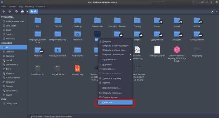Image resolution: width=219 pixels, height=118 pixels.
Task: Select the Документы folder in the grid
Action: pos(157,36)
